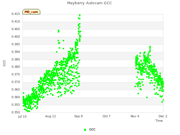Click the 0.375 y-axis value
The image size is (180, 135).
(x=16, y=74)
